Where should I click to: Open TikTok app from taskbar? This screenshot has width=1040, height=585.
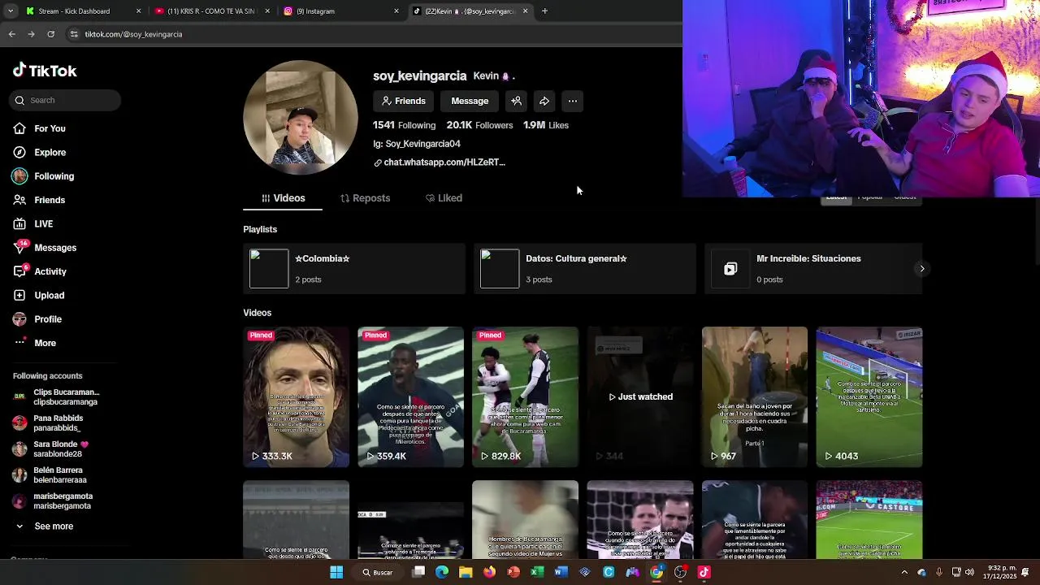tap(704, 572)
